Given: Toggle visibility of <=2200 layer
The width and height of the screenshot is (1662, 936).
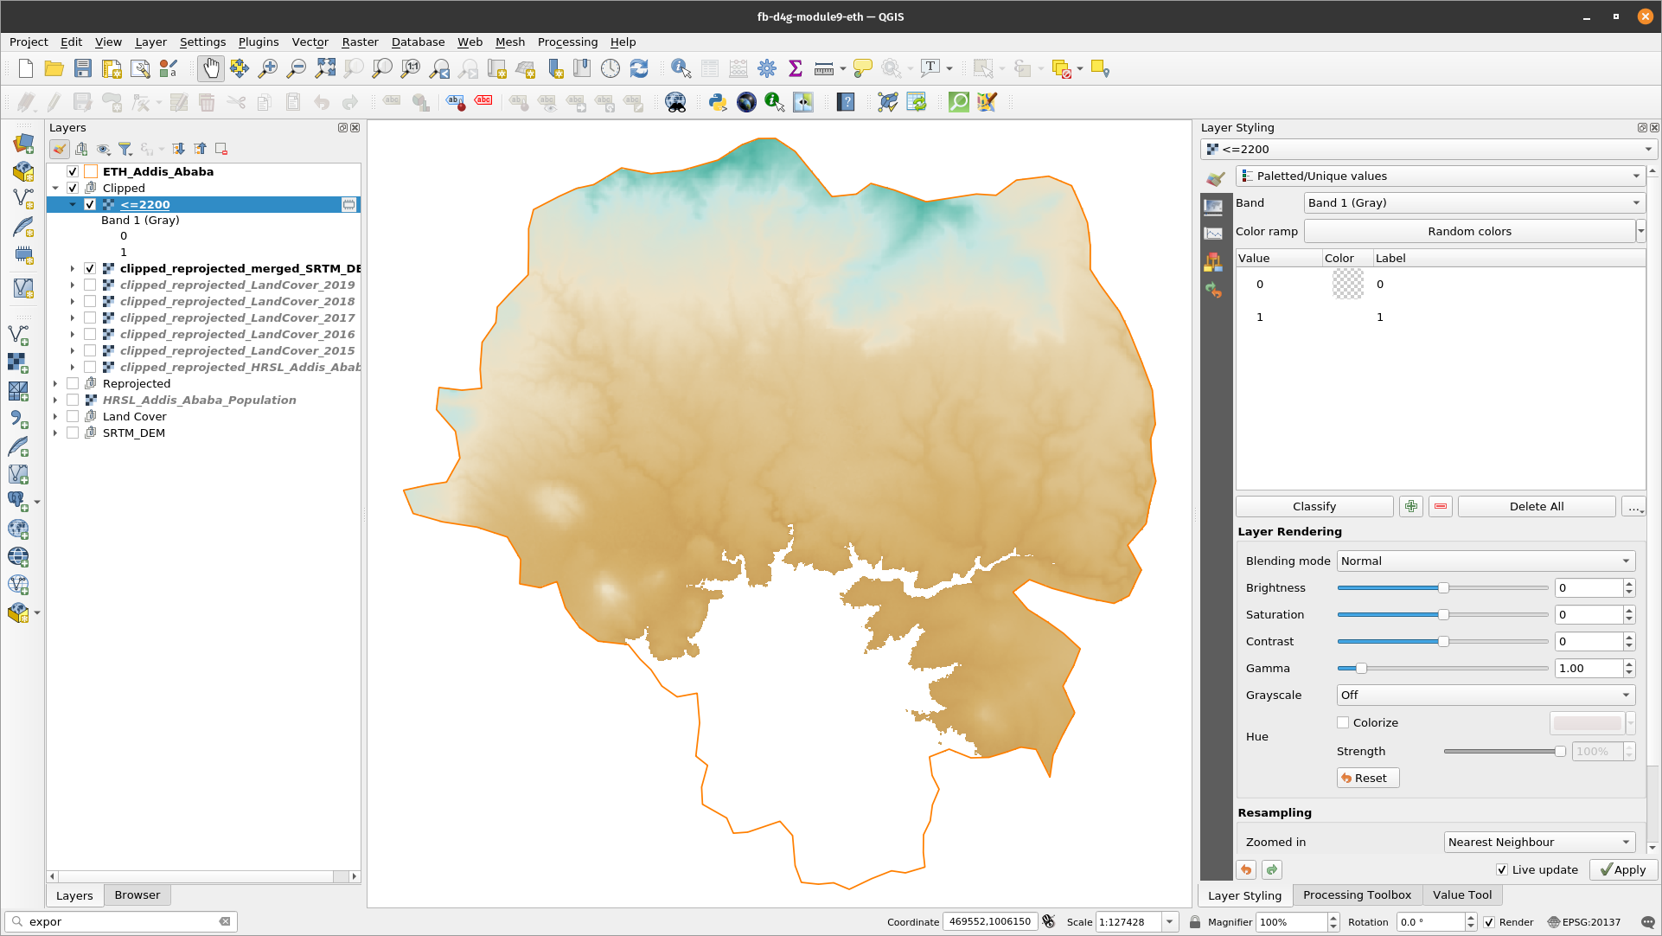Looking at the screenshot, I should click(x=89, y=204).
